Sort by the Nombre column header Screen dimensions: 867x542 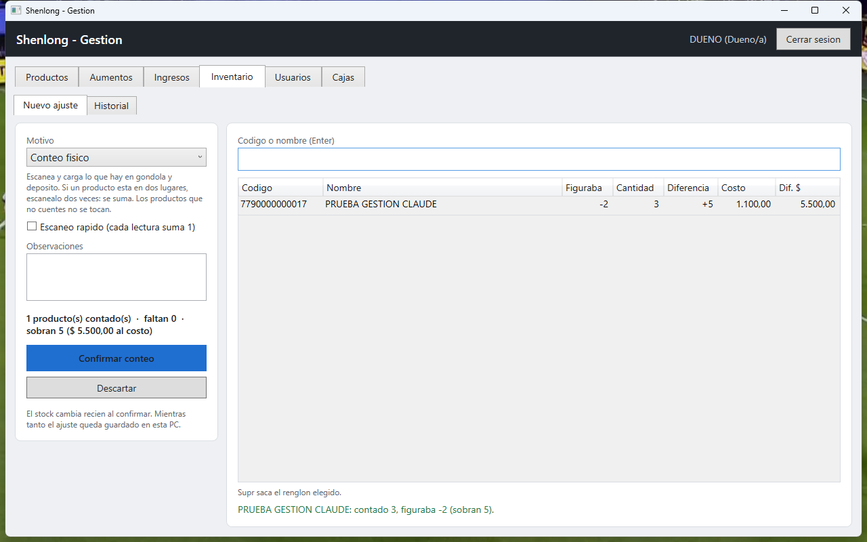click(443, 188)
